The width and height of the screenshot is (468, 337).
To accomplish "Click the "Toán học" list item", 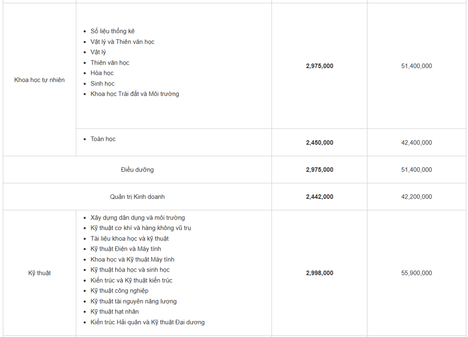I will click(103, 139).
